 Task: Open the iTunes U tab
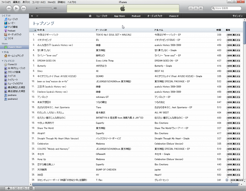tap(174, 16)
